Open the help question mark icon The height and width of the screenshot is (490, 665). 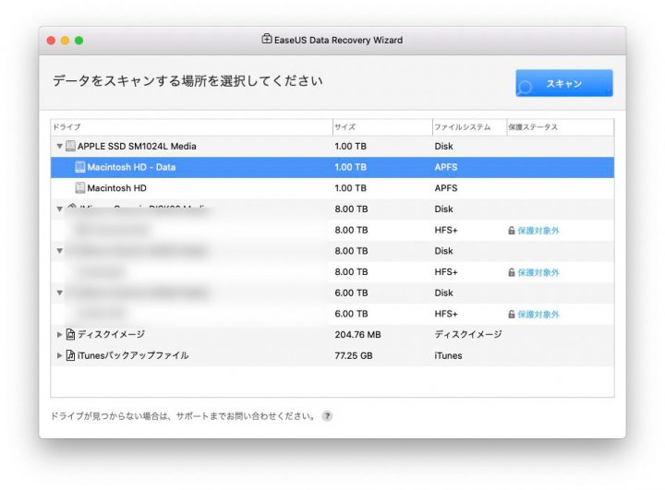coord(327,416)
